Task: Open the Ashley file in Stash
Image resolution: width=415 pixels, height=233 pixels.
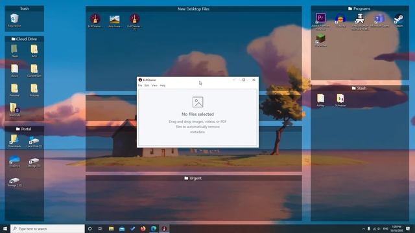Action: click(x=320, y=100)
